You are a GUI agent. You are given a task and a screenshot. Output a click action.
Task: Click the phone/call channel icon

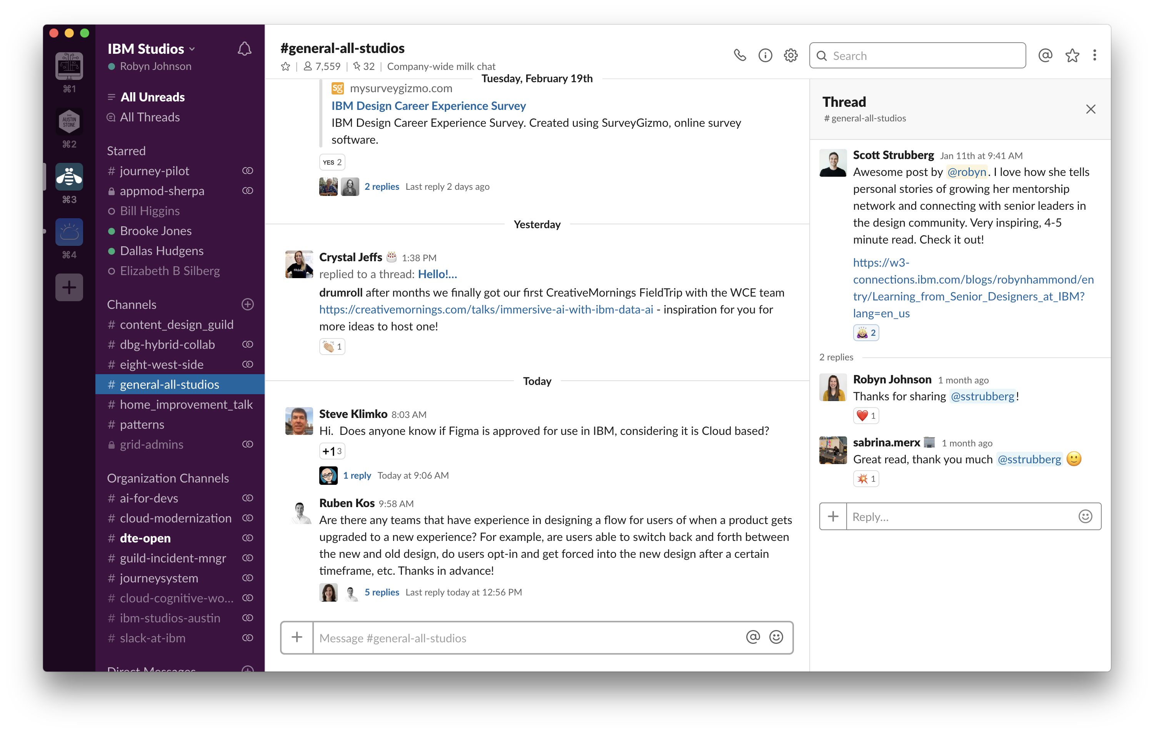coord(739,55)
